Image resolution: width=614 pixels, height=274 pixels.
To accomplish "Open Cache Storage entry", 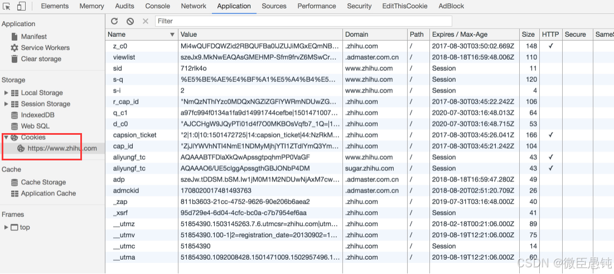I will 43,182.
